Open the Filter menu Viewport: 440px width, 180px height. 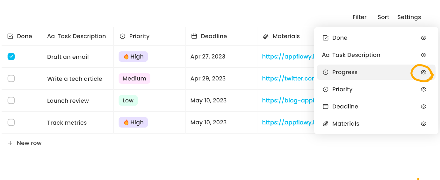click(359, 17)
